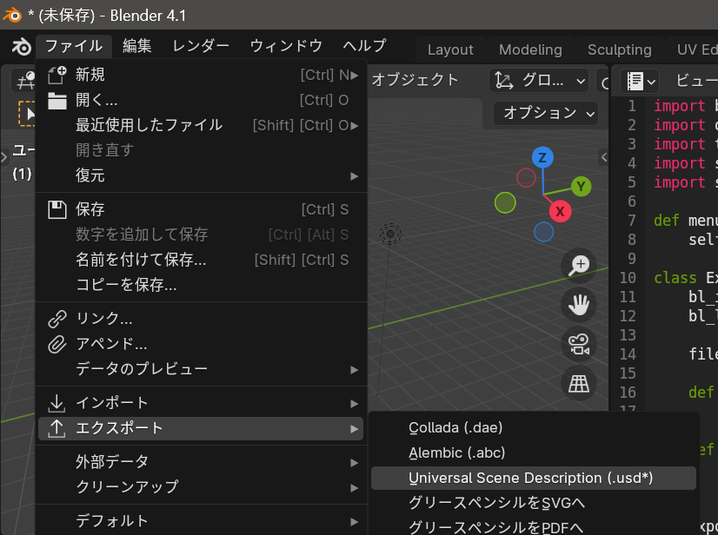Open the グロ... transform orientation dropdown
Screen dimensions: 718x535
tap(539, 81)
